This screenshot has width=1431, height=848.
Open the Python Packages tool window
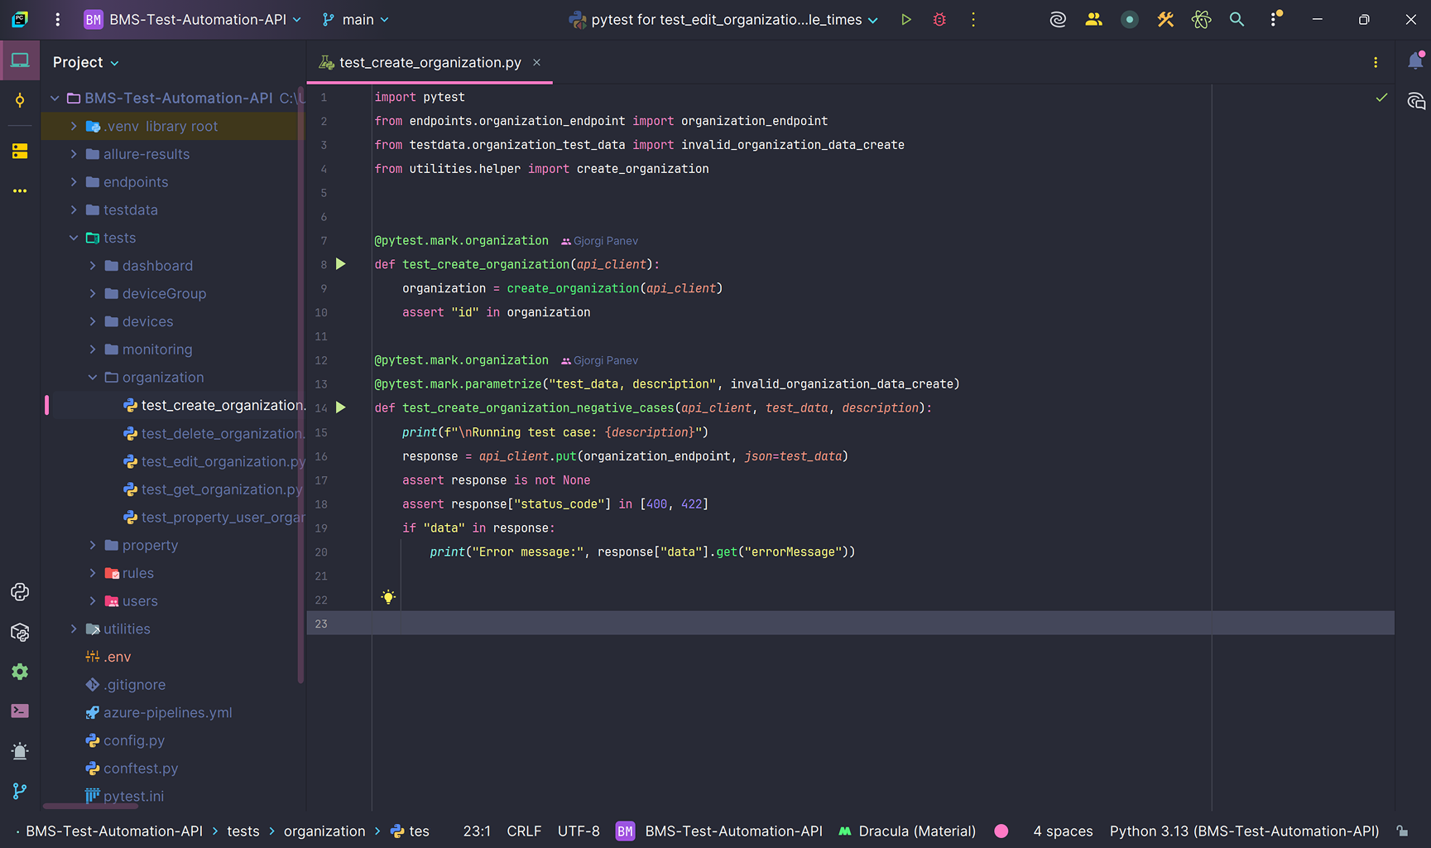coord(20,633)
